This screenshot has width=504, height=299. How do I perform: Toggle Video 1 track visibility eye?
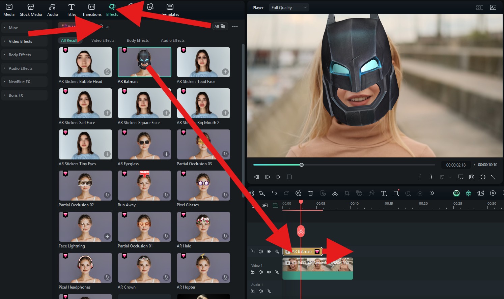269,272
